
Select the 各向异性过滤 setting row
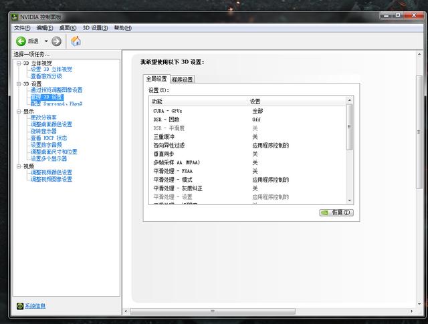pyautogui.click(x=247, y=146)
